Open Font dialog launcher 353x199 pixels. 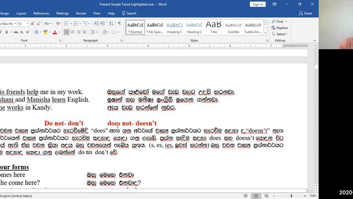tap(60, 40)
